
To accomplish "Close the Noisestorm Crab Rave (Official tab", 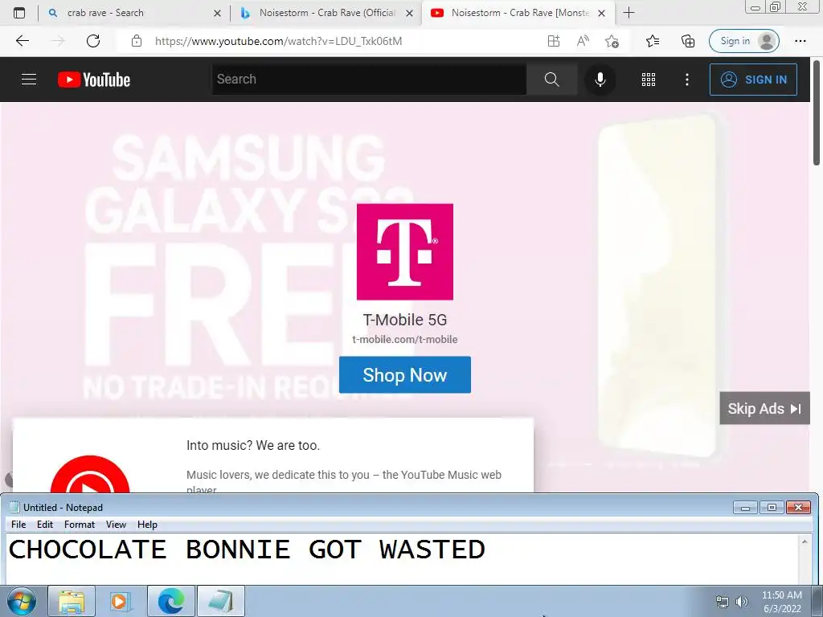I will 409,13.
